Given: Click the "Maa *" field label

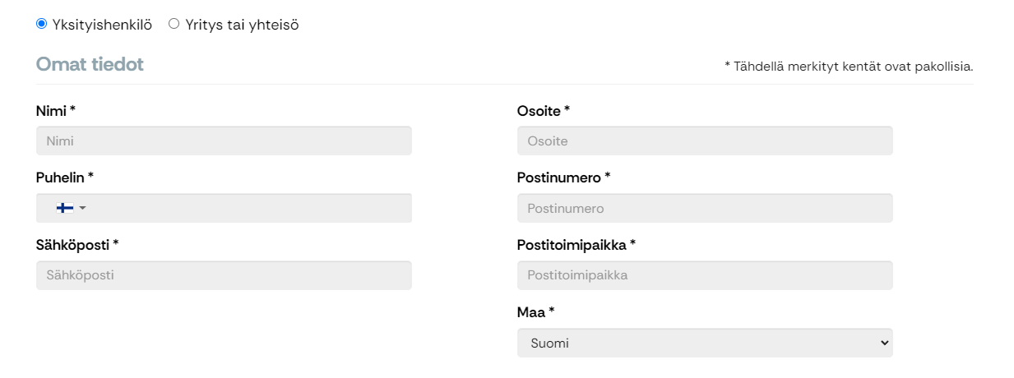Looking at the screenshot, I should tap(536, 312).
